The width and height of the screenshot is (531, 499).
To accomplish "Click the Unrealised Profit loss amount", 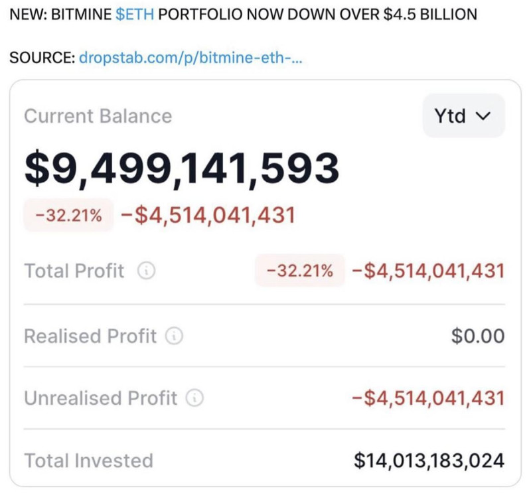I will point(428,398).
